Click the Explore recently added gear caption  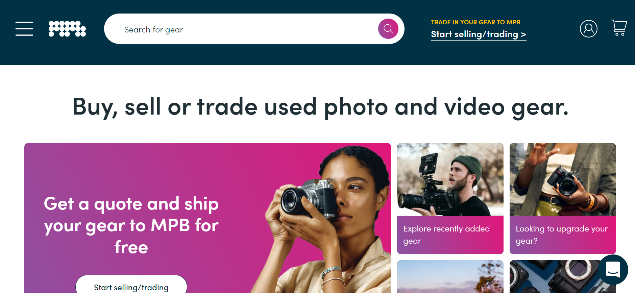click(x=446, y=235)
